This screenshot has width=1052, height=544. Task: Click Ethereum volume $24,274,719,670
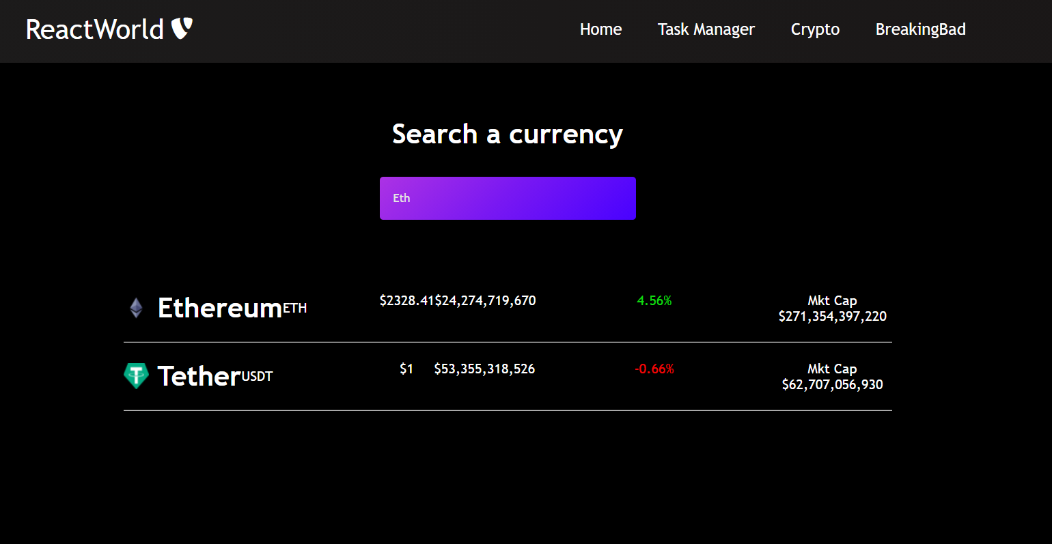[x=485, y=300]
